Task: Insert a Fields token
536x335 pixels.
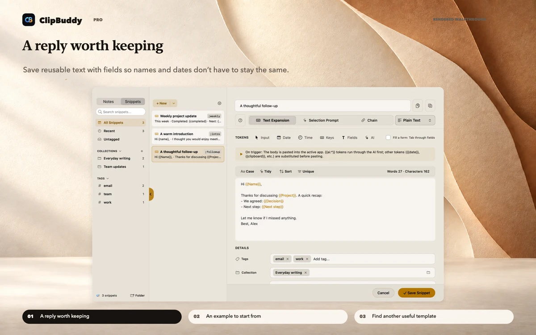Action: coord(349,138)
